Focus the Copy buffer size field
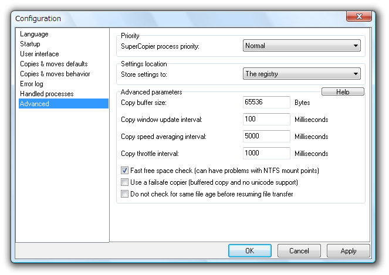The image size is (389, 275). coord(266,102)
